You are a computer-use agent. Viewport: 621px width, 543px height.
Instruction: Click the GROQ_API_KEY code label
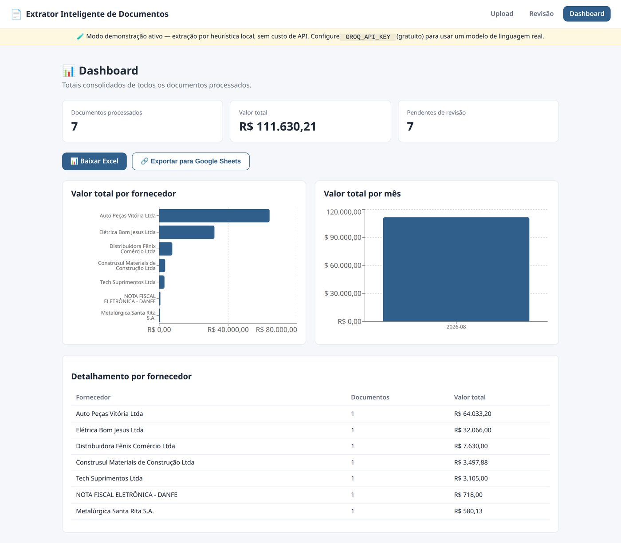pyautogui.click(x=368, y=37)
